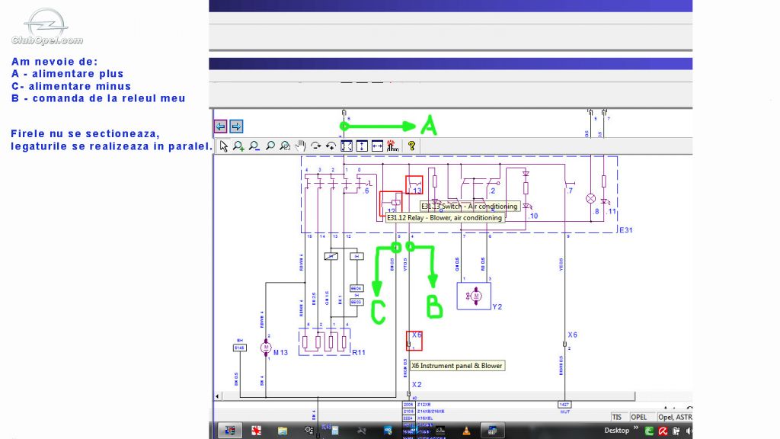780x439 pixels.
Task: Click the X2 connector label
Action: [x=417, y=385]
